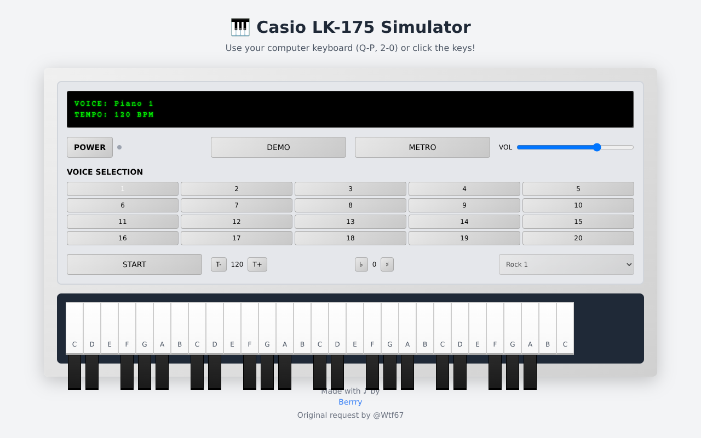Enable the METRO metronome
This screenshot has width=701, height=438.
point(422,147)
